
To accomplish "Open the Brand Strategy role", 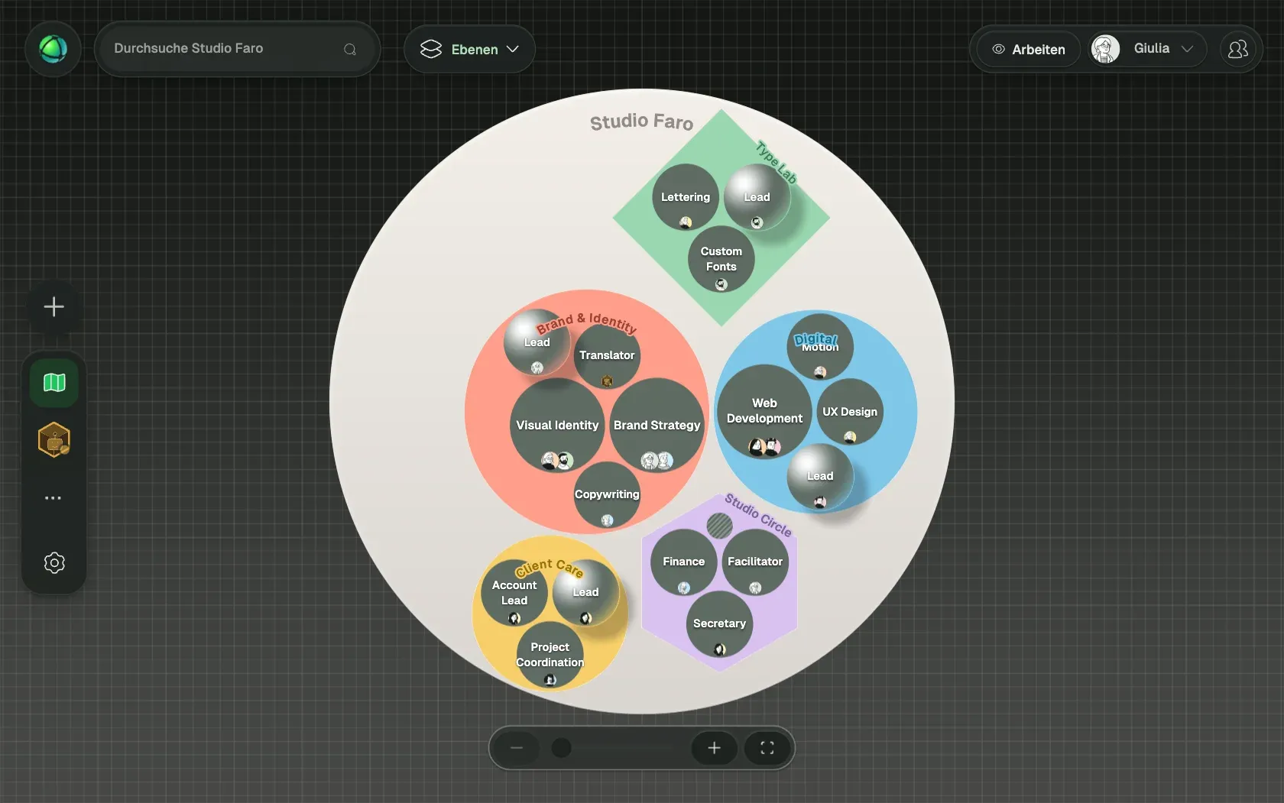I will point(657,425).
